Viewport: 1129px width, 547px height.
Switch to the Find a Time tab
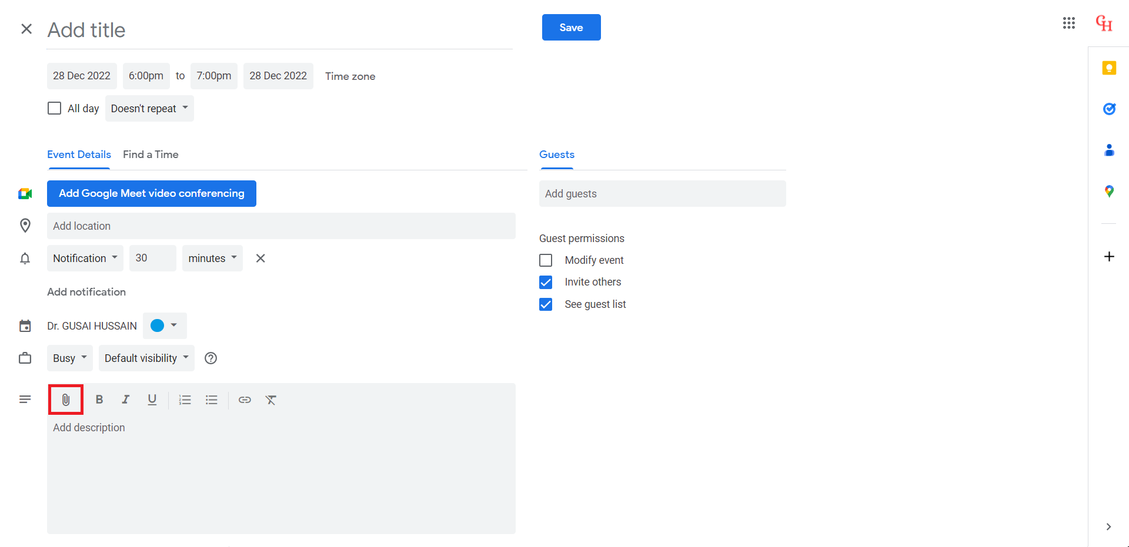point(151,155)
